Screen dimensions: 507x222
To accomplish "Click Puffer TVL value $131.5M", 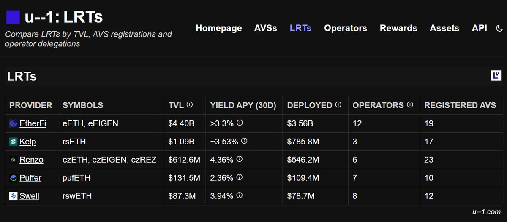I will [184, 178].
